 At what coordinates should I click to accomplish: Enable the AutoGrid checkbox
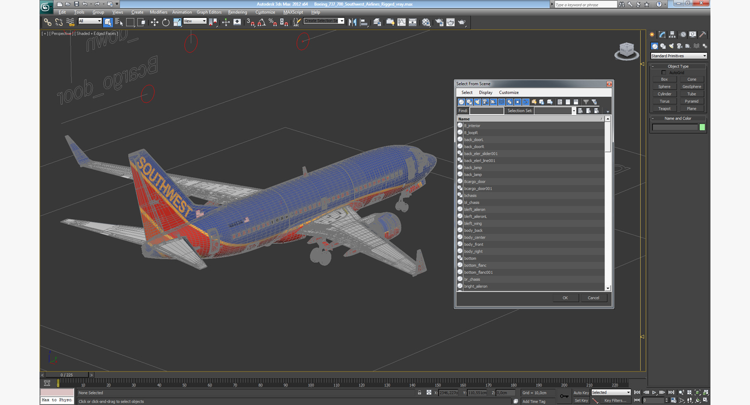tap(664, 72)
